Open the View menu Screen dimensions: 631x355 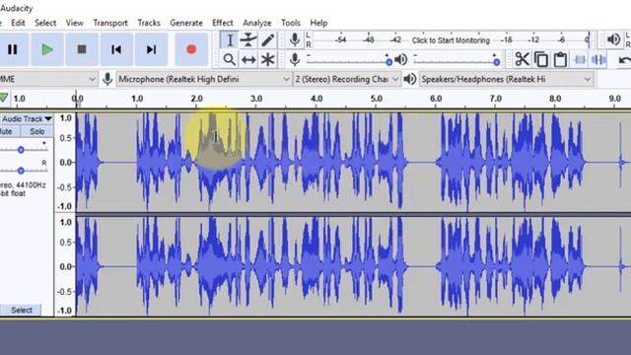point(75,23)
